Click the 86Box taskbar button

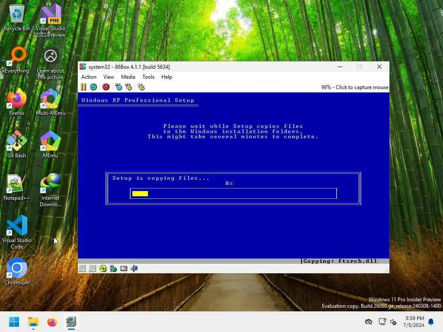tap(71, 322)
